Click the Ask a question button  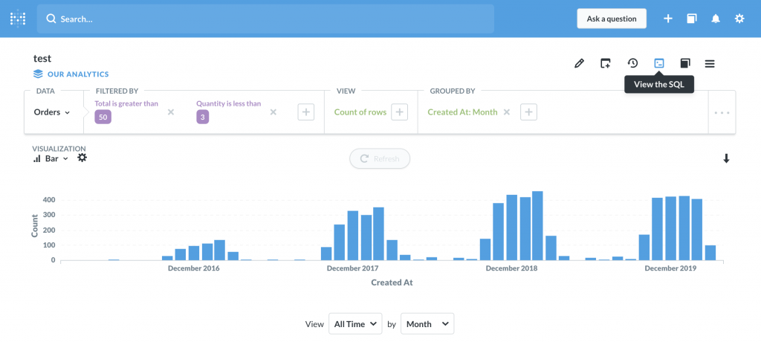(x=612, y=19)
